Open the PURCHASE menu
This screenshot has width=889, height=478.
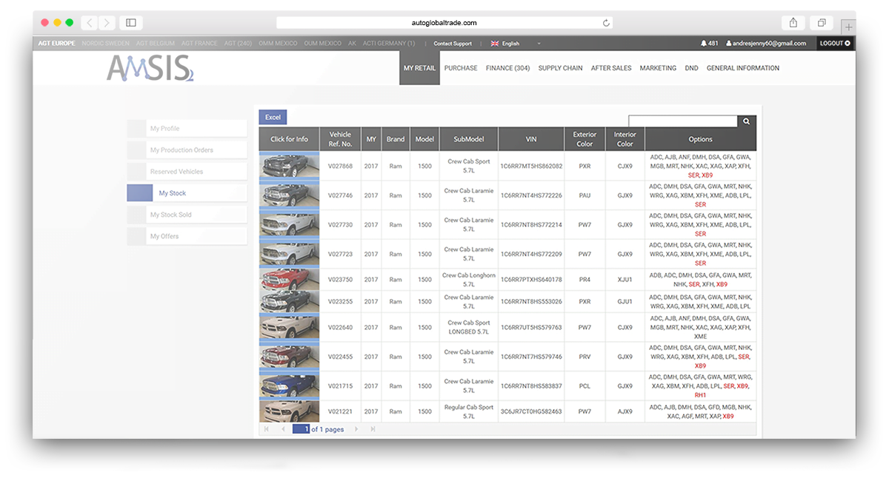tap(461, 68)
